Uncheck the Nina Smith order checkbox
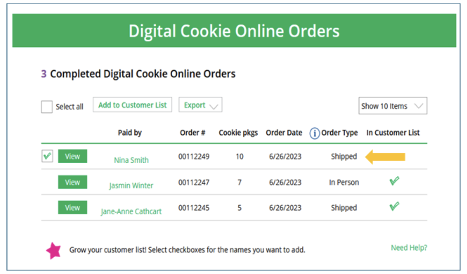This screenshot has height=274, width=467. pos(47,157)
